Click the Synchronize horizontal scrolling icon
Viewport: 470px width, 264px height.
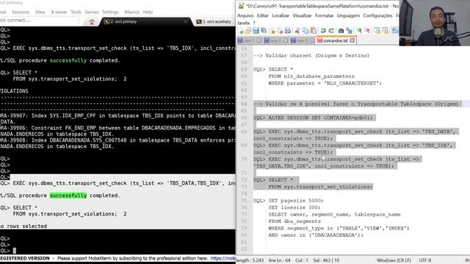pos(385,31)
